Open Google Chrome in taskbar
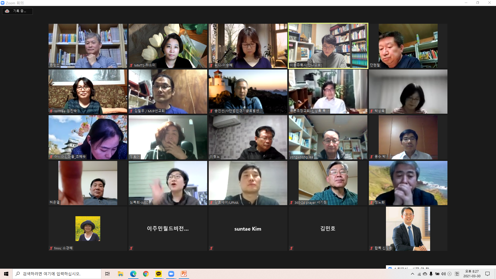This screenshot has width=496, height=279. [x=146, y=274]
